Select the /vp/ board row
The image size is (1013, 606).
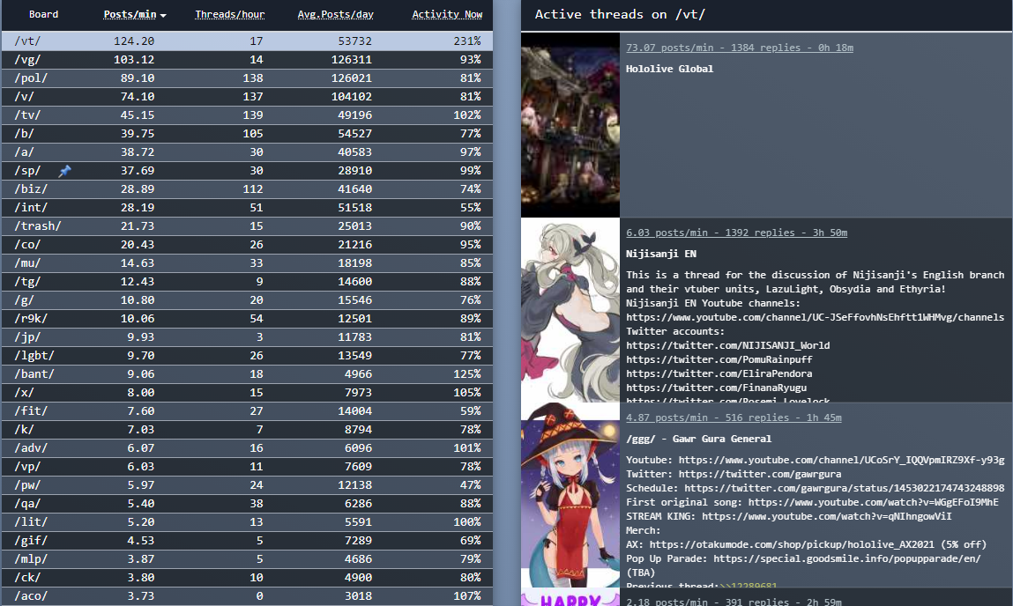247,467
